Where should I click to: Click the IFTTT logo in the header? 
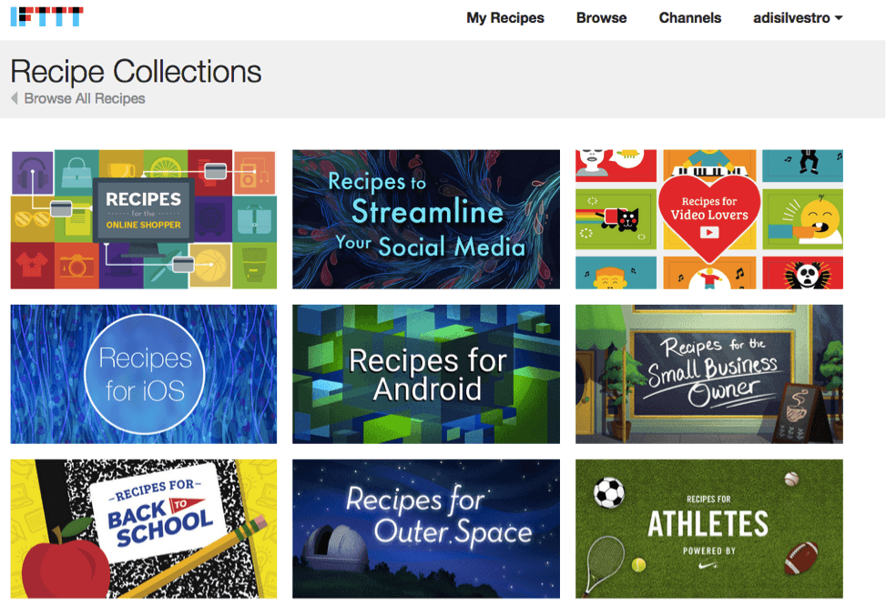coord(45,15)
